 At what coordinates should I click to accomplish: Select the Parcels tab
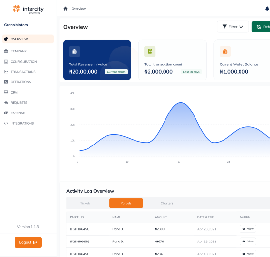[x=126, y=203]
